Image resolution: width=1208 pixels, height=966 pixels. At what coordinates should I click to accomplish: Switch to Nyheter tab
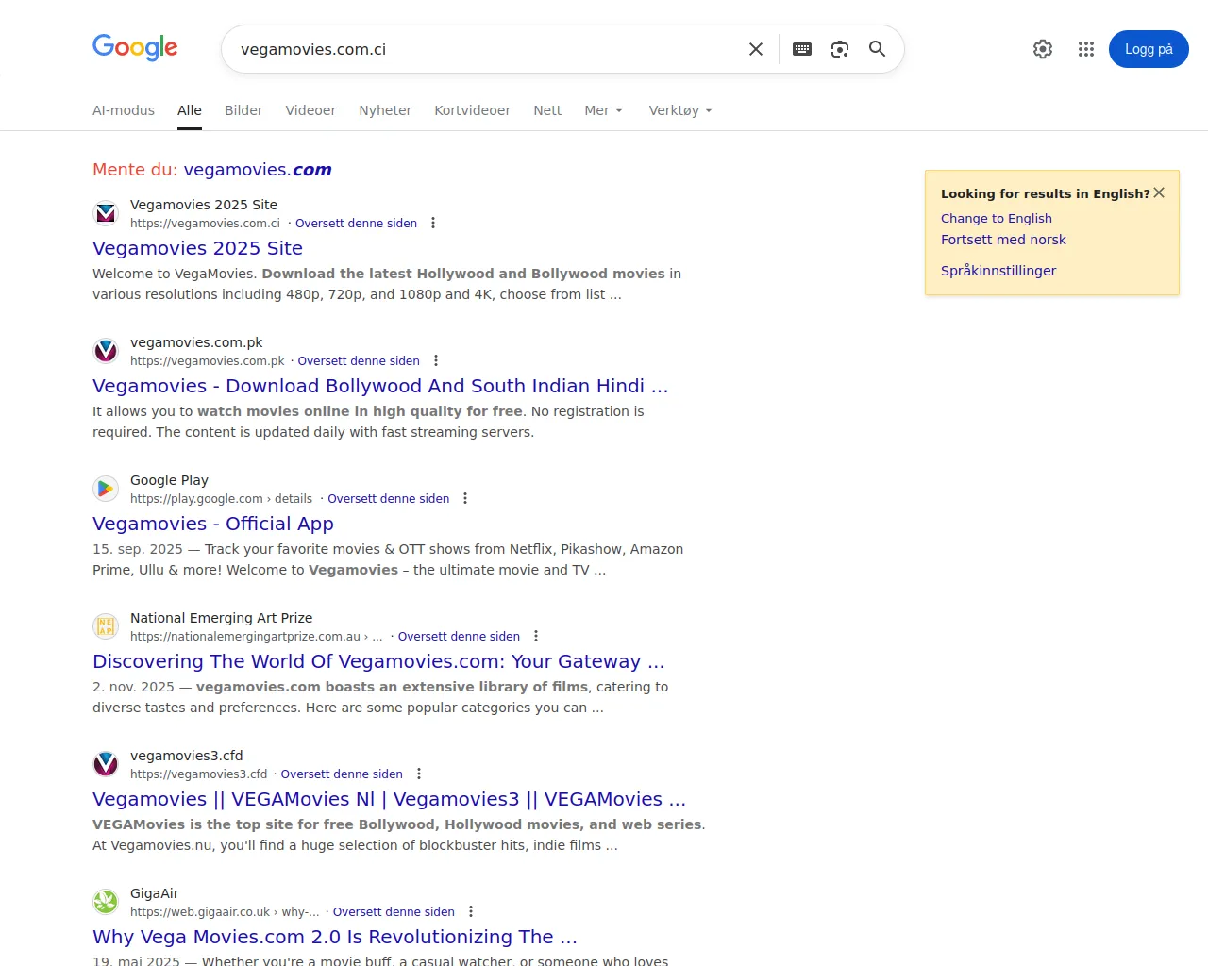385,110
